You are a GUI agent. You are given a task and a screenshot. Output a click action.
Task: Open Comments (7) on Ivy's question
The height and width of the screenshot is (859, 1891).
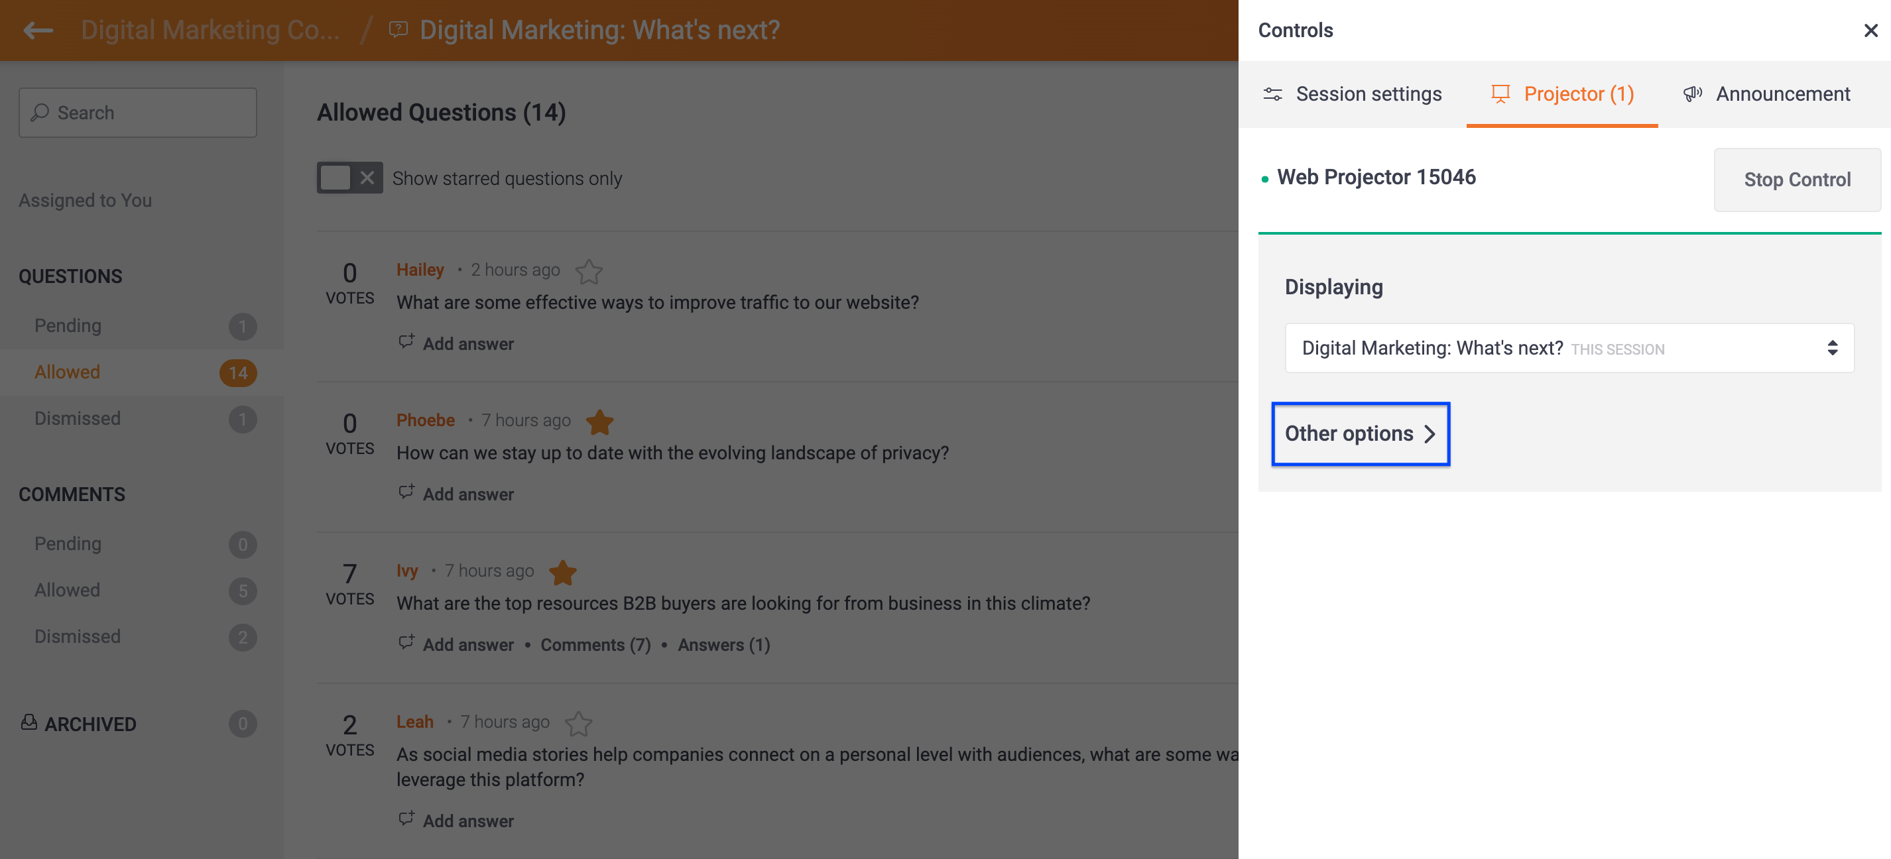(596, 645)
